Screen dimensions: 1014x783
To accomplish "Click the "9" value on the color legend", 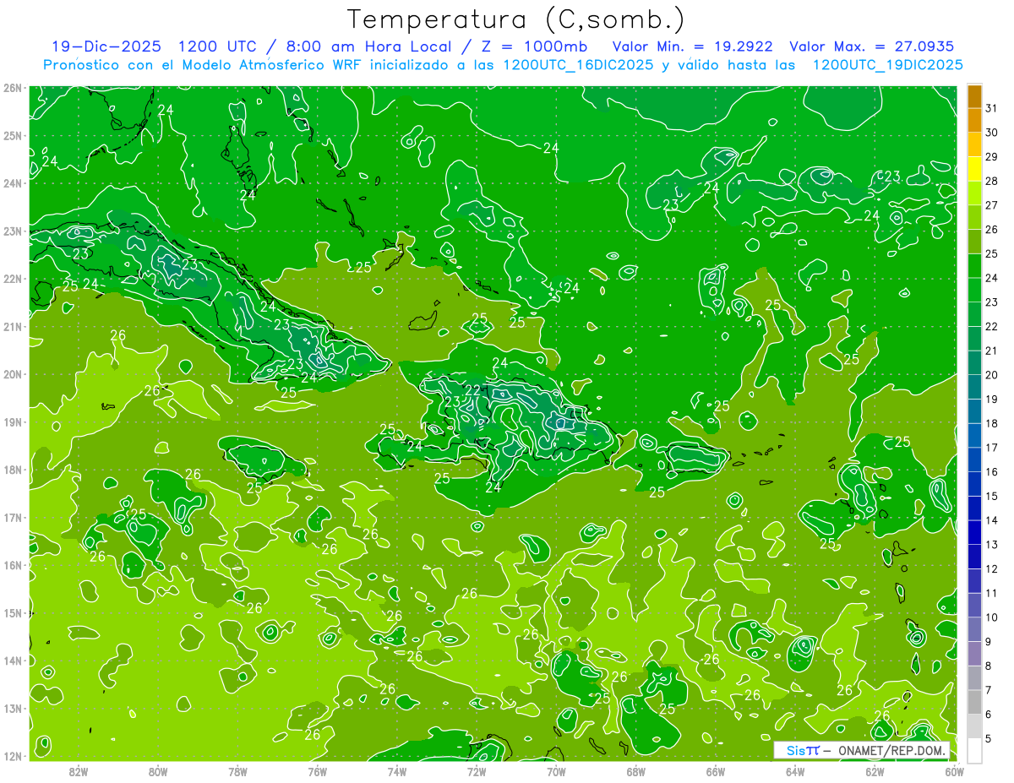I will tap(989, 641).
